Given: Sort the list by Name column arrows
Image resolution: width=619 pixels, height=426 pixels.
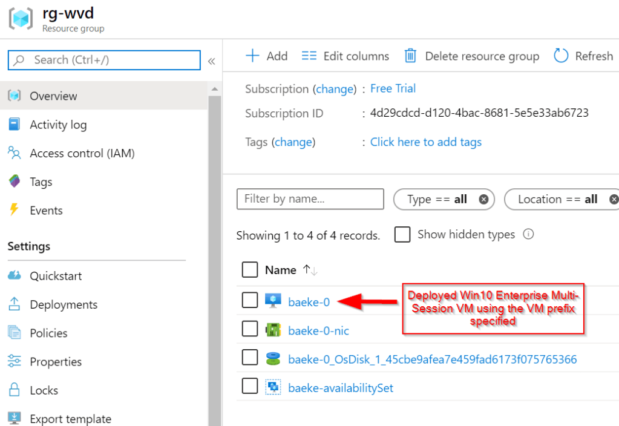Looking at the screenshot, I should click(310, 270).
